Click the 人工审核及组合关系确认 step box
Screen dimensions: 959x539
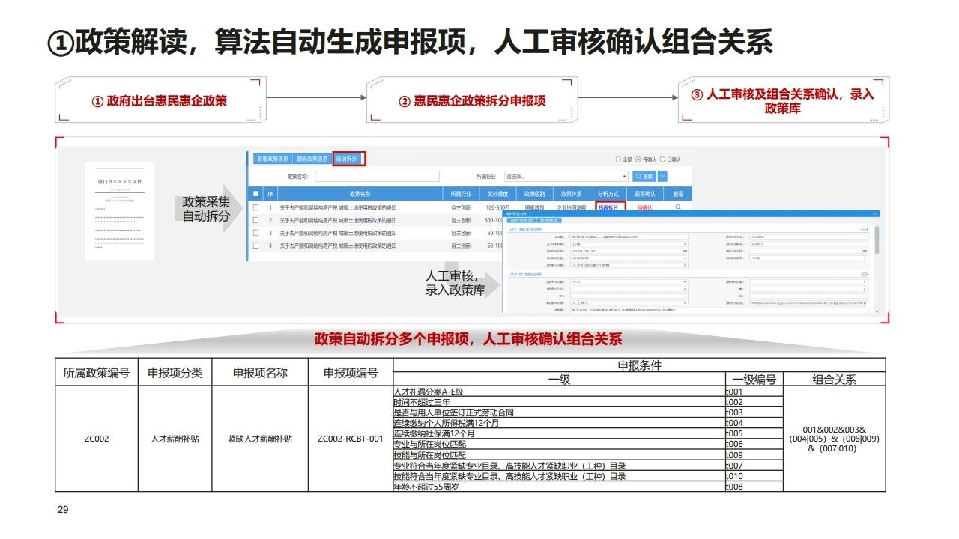(784, 100)
